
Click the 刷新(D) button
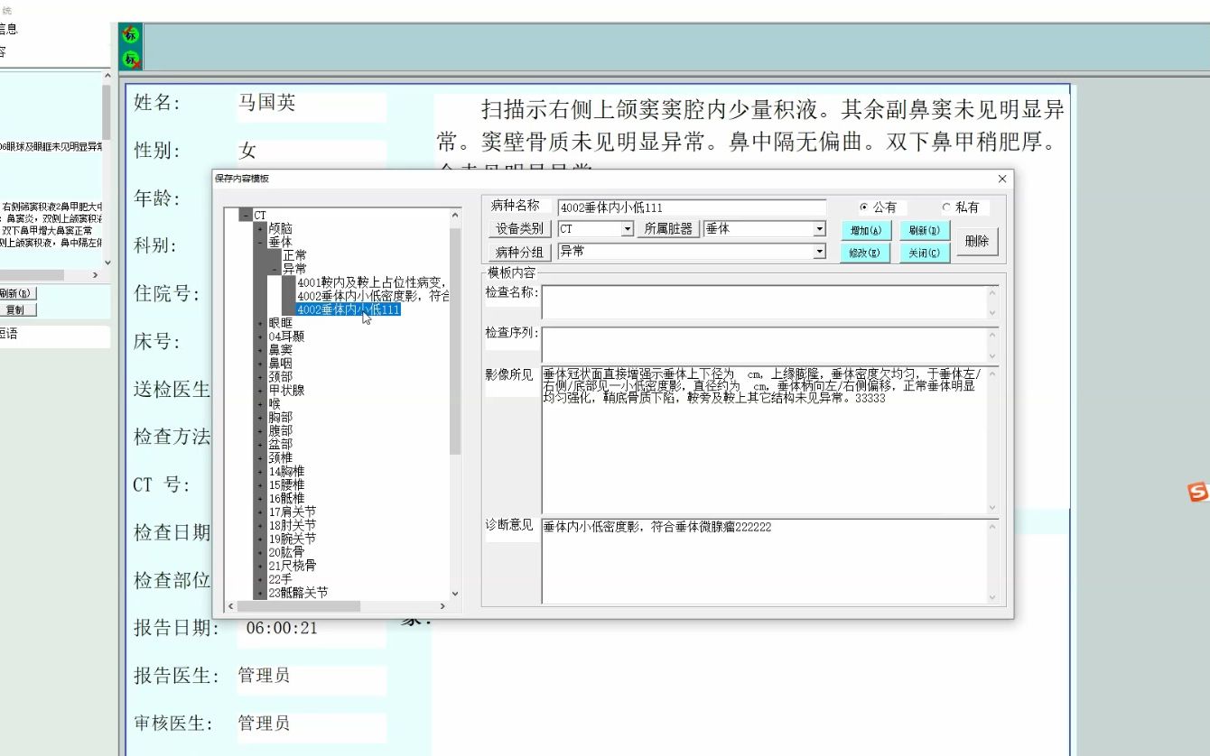click(923, 230)
